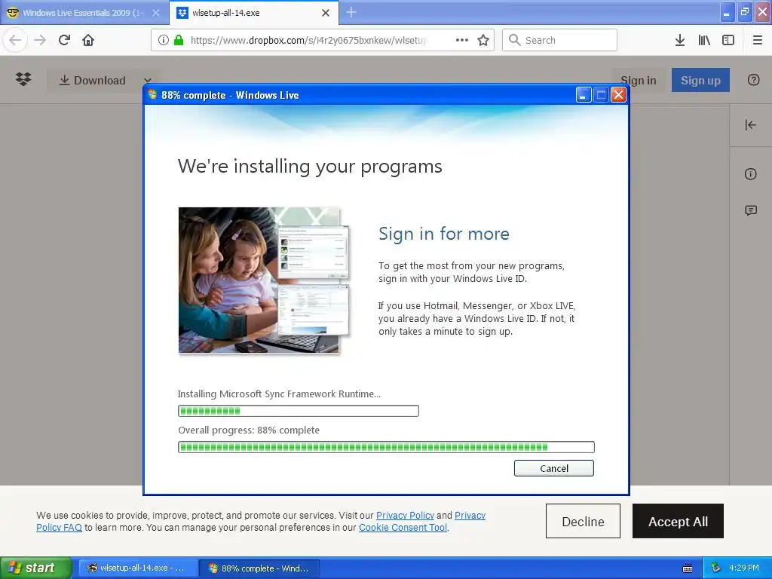Viewport: 772px width, 579px height.
Task: Click 'Overall progress: 88% complete' text
Action: click(x=249, y=430)
